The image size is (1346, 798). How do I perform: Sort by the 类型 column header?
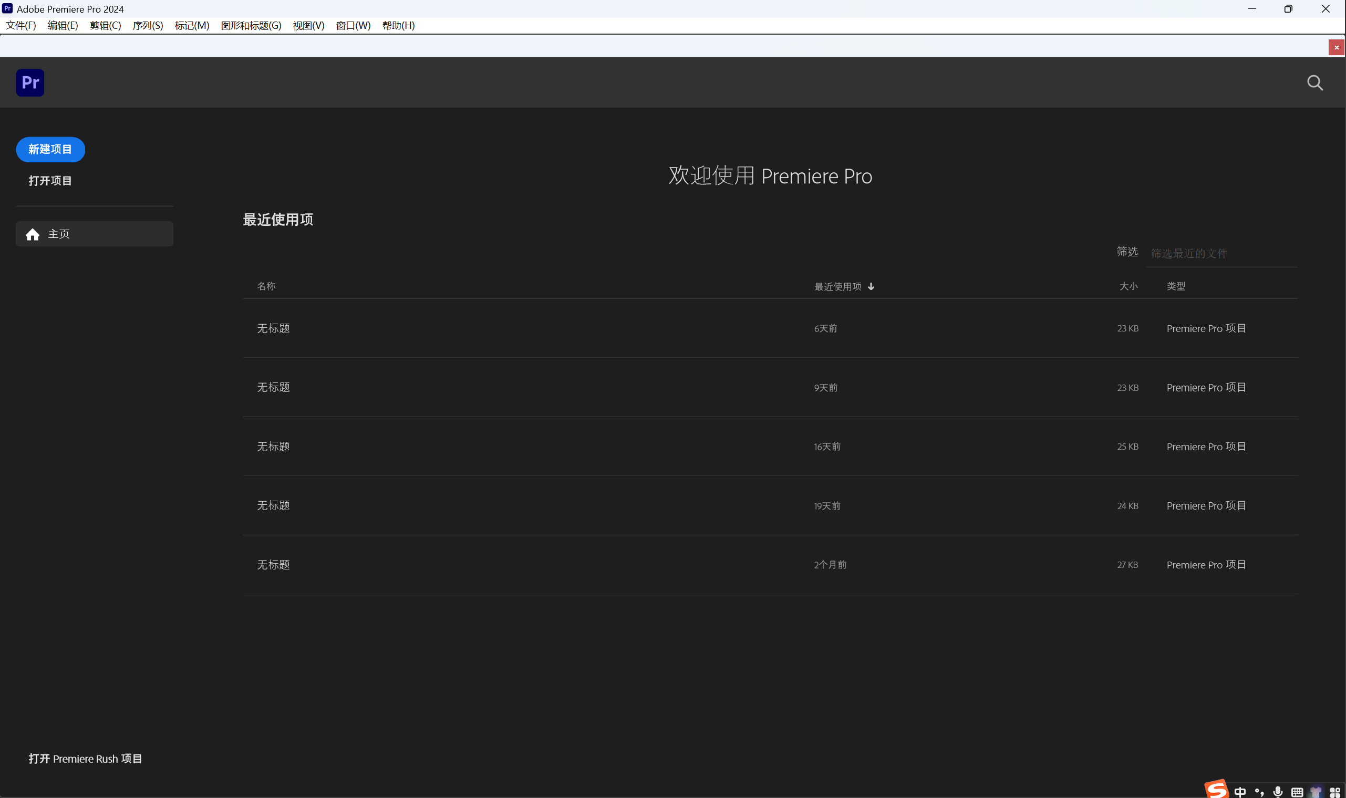[1176, 286]
